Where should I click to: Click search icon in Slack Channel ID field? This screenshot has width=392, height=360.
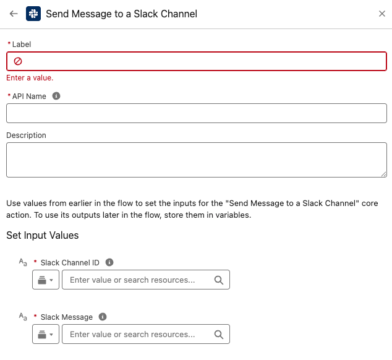pos(219,280)
